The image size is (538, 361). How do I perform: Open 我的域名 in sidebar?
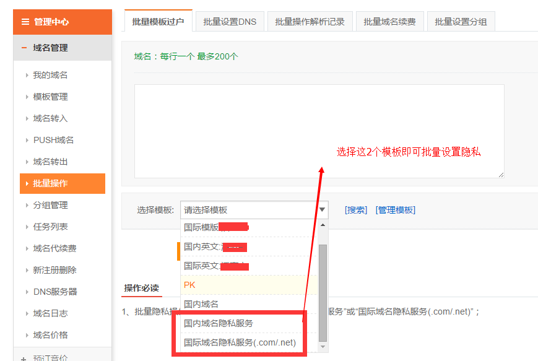coord(50,75)
